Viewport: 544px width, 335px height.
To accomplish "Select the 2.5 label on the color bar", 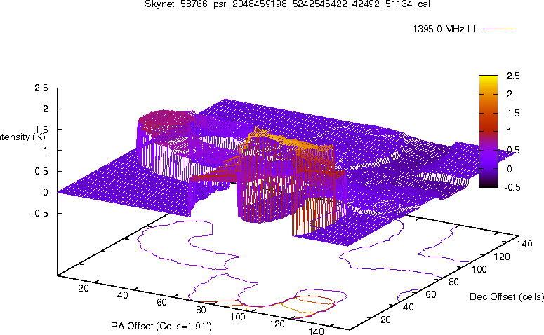I will click(513, 76).
